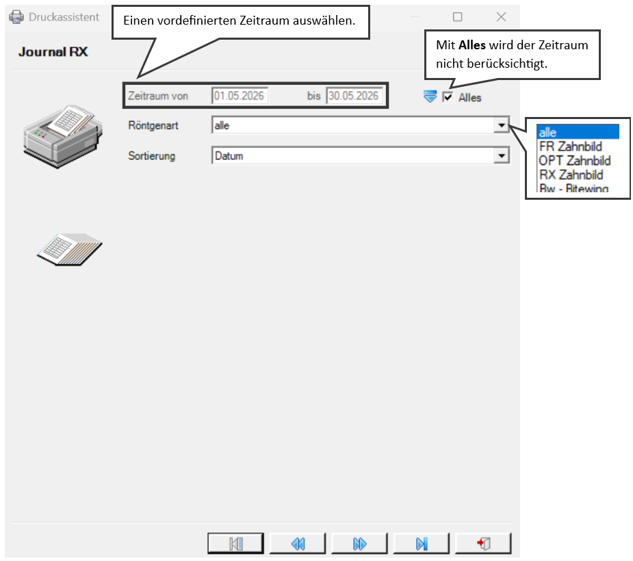Screen dimensions: 633x561
Task: Go back with the double left arrow
Action: pos(298,543)
